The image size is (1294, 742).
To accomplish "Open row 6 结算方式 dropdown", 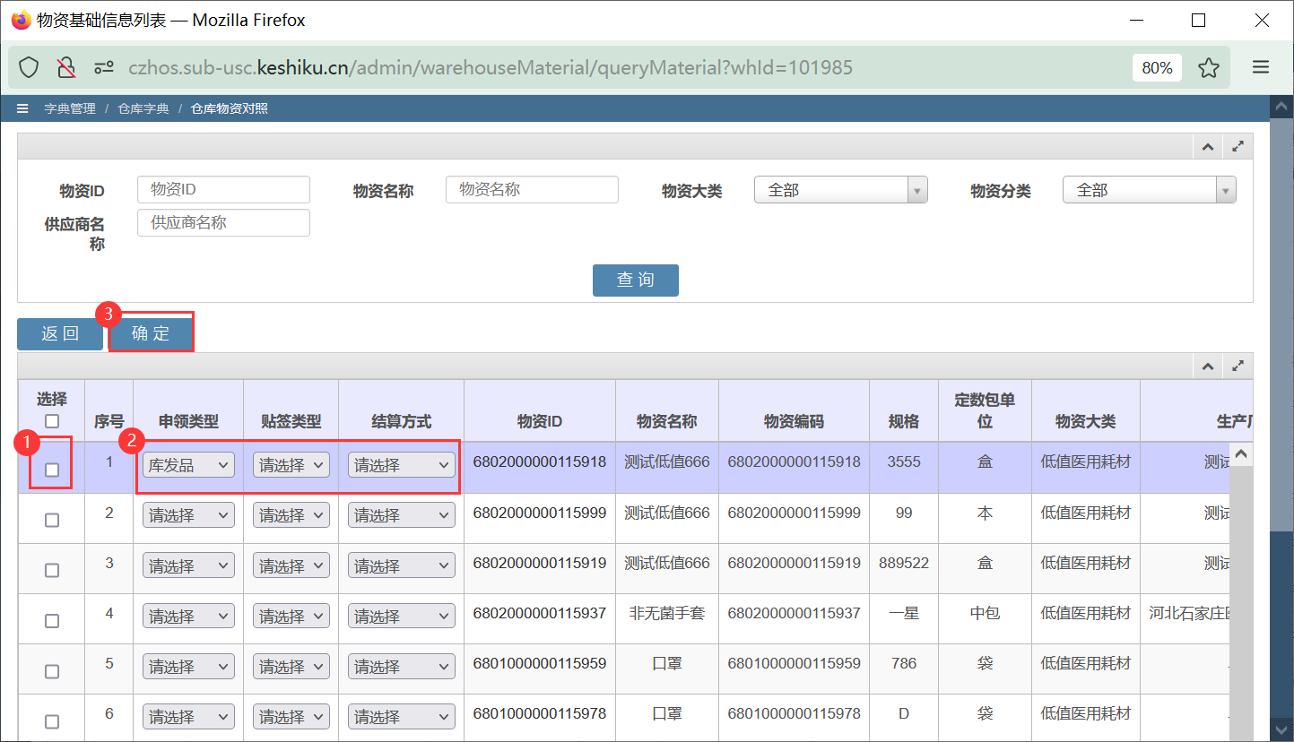I will point(402,717).
